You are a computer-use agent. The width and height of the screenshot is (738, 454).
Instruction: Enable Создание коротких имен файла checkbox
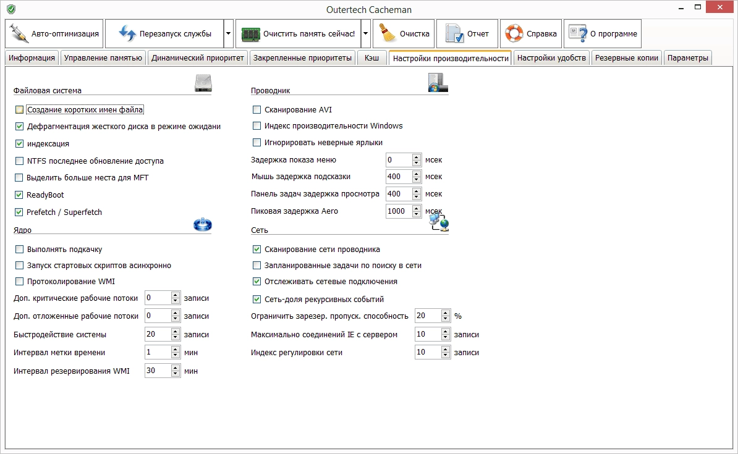(x=19, y=109)
